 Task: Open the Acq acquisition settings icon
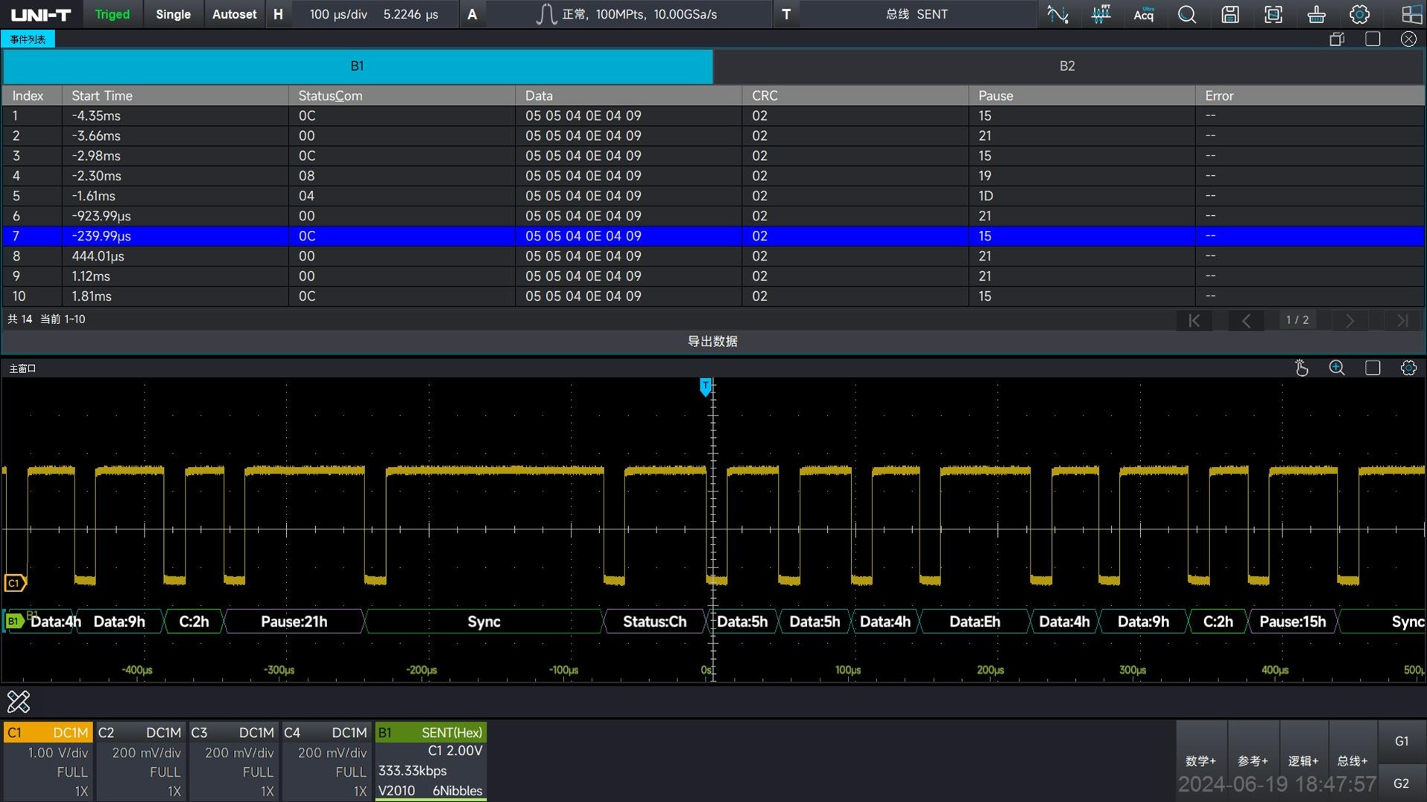(x=1144, y=14)
